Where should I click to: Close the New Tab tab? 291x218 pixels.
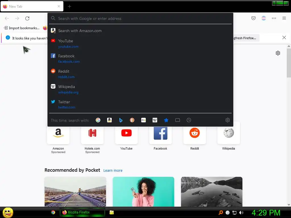click(59, 6)
